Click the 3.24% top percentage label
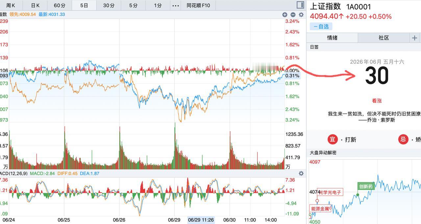Screen dimensions: 421x224 [293, 21]
